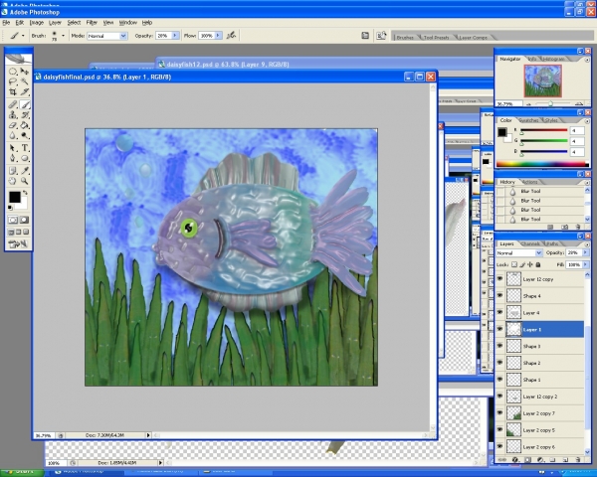Select the Crop tool
This screenshot has height=477, width=597.
[13, 91]
